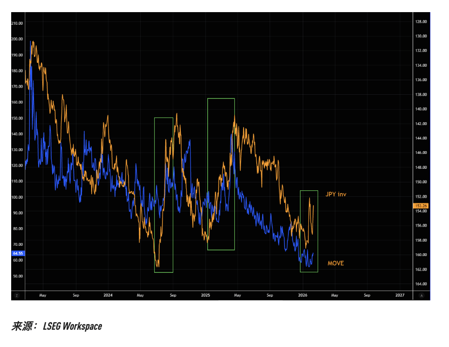Click the 164.00 level on right axis
Viewport: 449px width, 347px height.
pyautogui.click(x=421, y=284)
